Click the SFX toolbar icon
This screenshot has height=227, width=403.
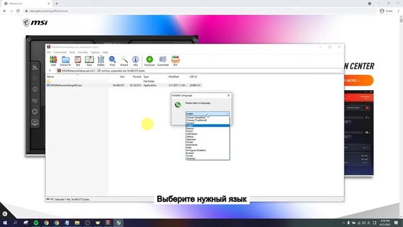pyautogui.click(x=175, y=61)
